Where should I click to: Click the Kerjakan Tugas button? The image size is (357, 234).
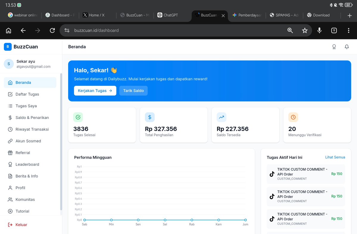(95, 91)
